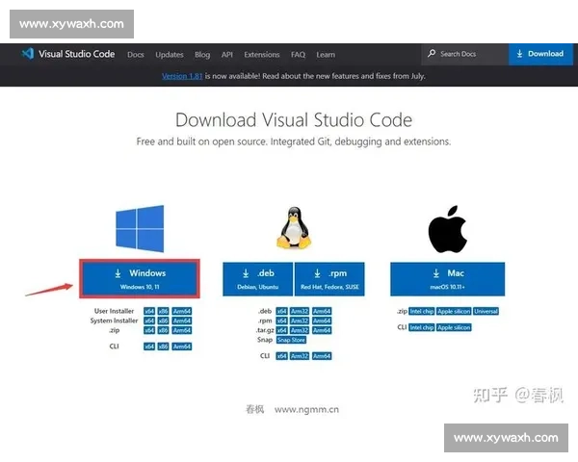Viewport: 578px width, 462px height.
Task: Select x64 for Windows .zip
Action: coord(149,330)
